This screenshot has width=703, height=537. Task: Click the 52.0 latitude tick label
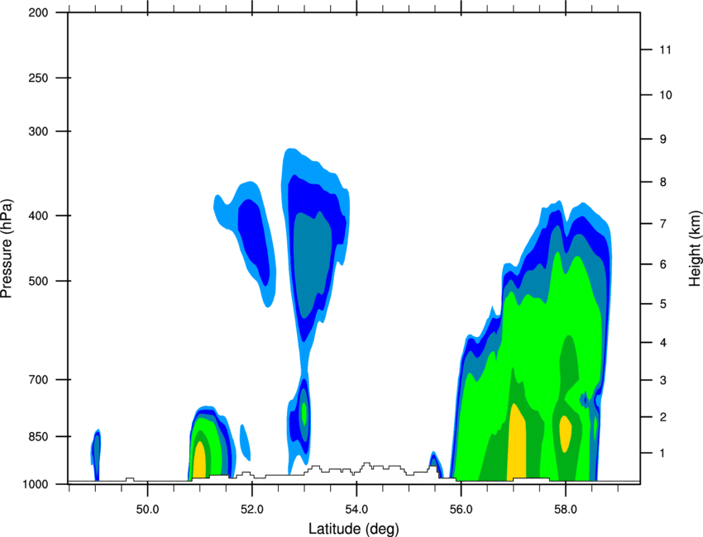click(252, 510)
